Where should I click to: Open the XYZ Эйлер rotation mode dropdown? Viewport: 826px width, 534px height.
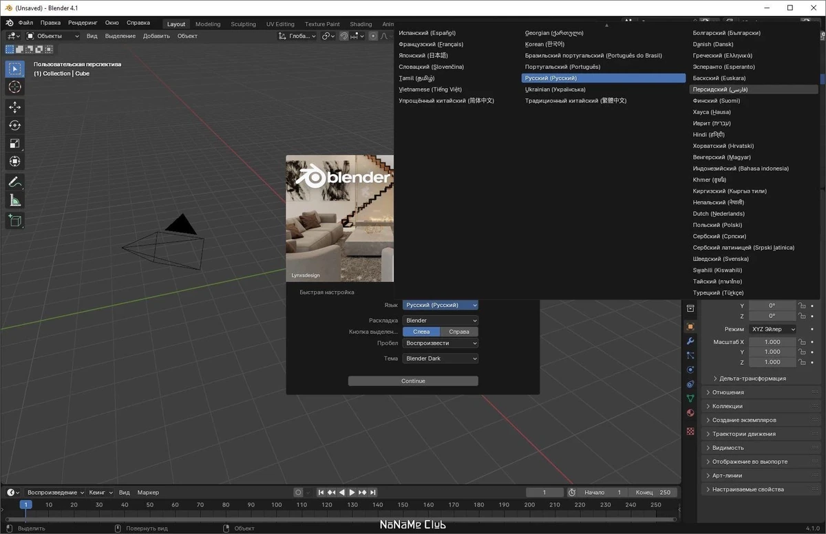pos(773,329)
